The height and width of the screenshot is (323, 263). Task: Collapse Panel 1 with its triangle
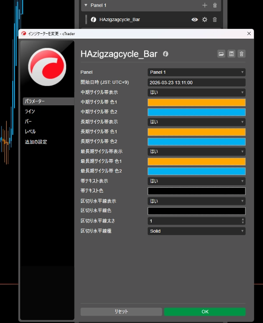(86, 5)
